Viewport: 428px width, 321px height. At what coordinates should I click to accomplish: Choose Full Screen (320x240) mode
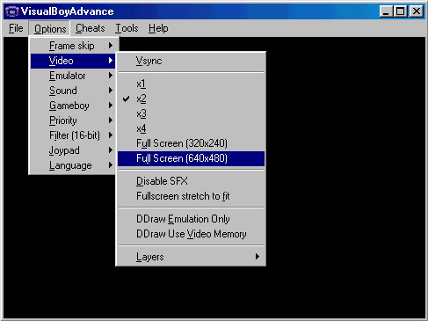191,143
